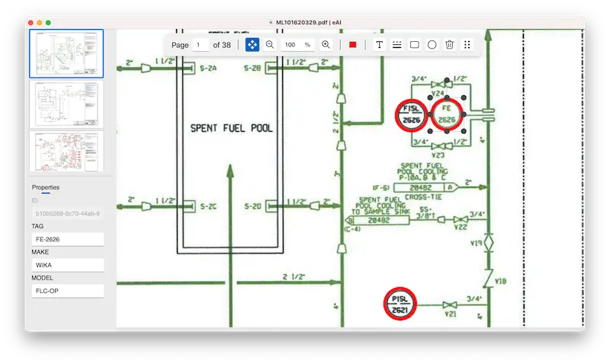This screenshot has height=364, width=610.
Task: Click the MAKE field containing WIKA
Action: tap(67, 265)
